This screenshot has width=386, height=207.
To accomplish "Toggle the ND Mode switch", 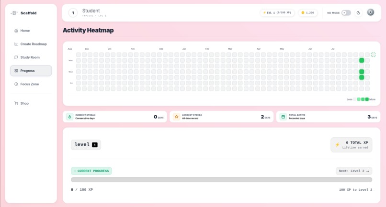I will coord(346,13).
